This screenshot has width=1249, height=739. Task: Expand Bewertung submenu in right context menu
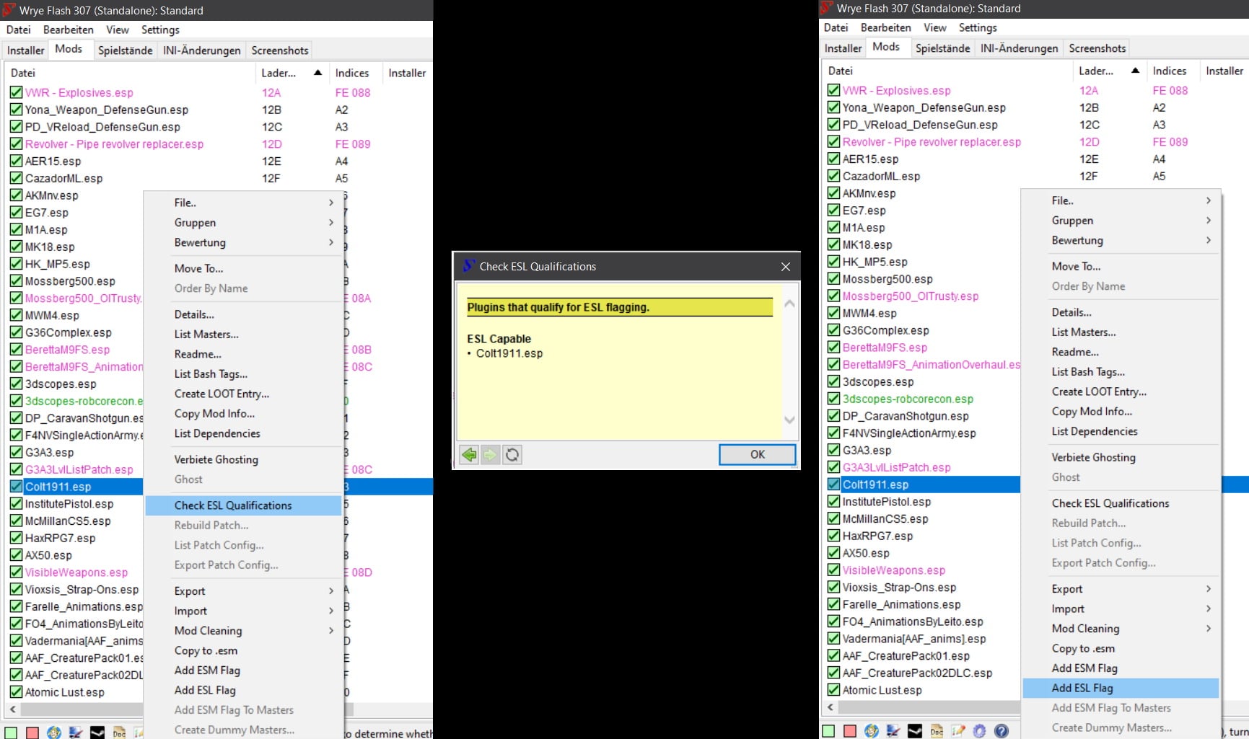point(1121,240)
